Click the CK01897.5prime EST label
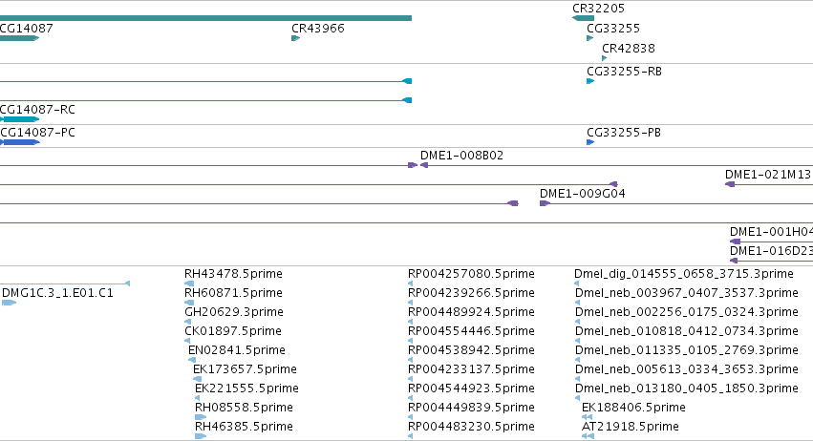The image size is (813, 441). (x=233, y=331)
